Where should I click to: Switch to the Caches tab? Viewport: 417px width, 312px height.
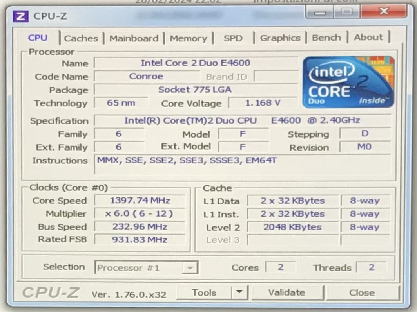(x=81, y=38)
